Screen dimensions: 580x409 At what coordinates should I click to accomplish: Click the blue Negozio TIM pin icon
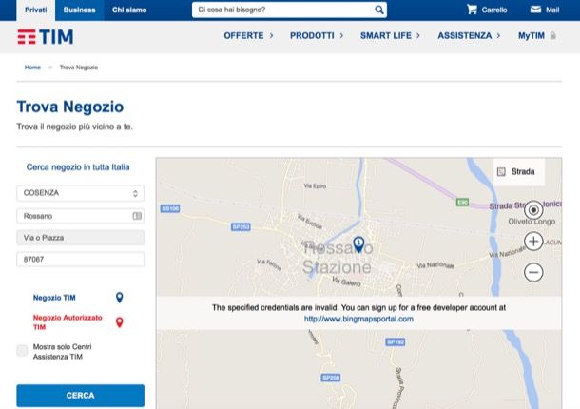[119, 298]
